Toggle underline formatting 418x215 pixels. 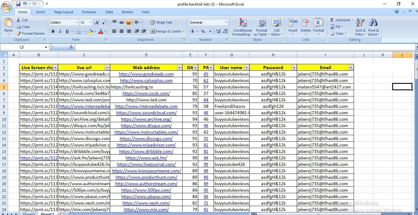click(67, 31)
